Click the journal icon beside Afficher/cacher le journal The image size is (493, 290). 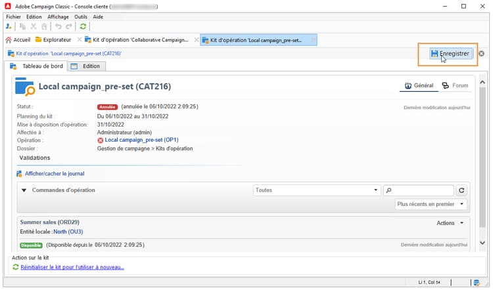pos(20,174)
